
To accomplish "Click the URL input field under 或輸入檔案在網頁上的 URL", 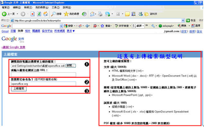I will (x=43, y=75).
